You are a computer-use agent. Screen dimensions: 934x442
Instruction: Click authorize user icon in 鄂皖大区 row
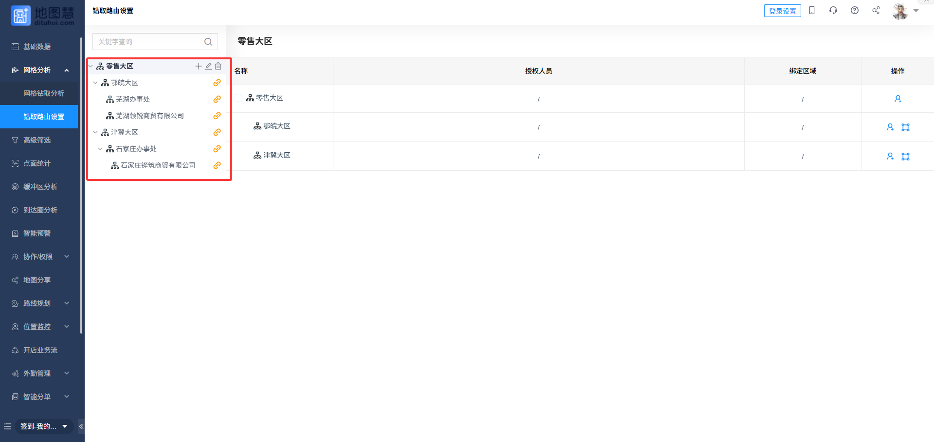890,127
